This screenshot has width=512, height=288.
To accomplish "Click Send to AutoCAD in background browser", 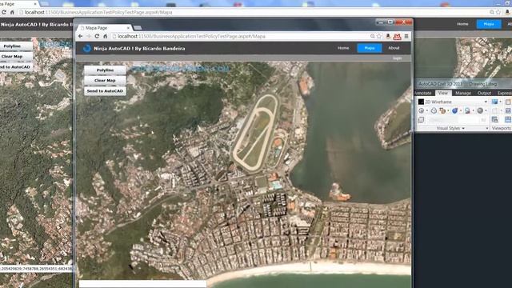I will 15,67.
